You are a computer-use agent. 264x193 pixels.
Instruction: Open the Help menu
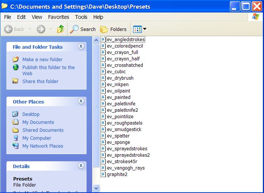point(98,17)
